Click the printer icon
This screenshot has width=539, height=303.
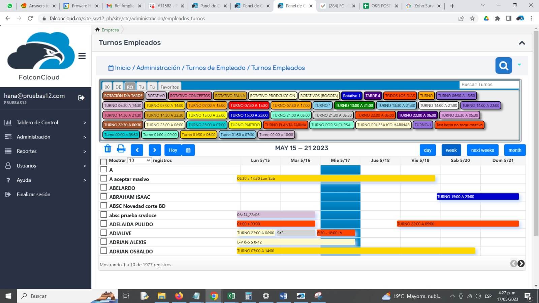coord(121,149)
